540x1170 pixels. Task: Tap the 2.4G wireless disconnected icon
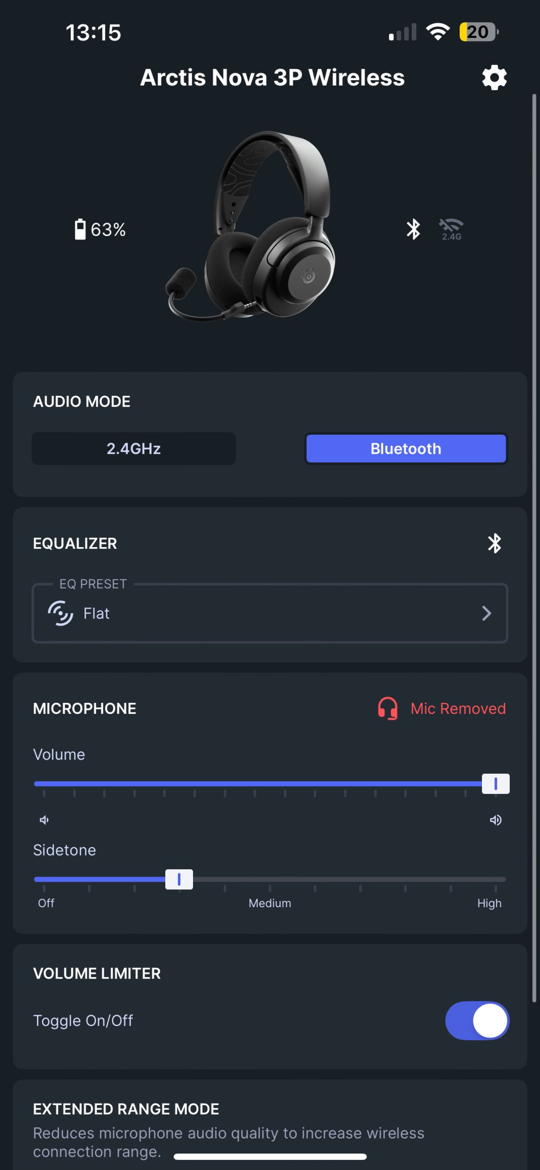[x=451, y=229]
